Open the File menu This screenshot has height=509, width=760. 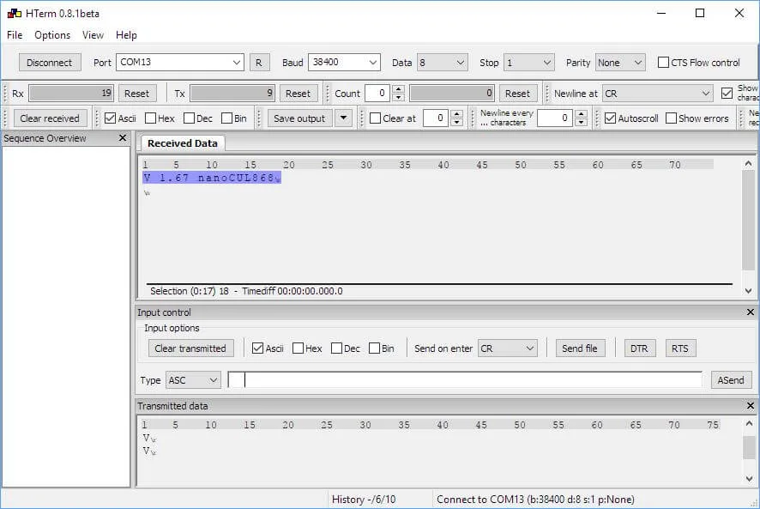tap(15, 35)
